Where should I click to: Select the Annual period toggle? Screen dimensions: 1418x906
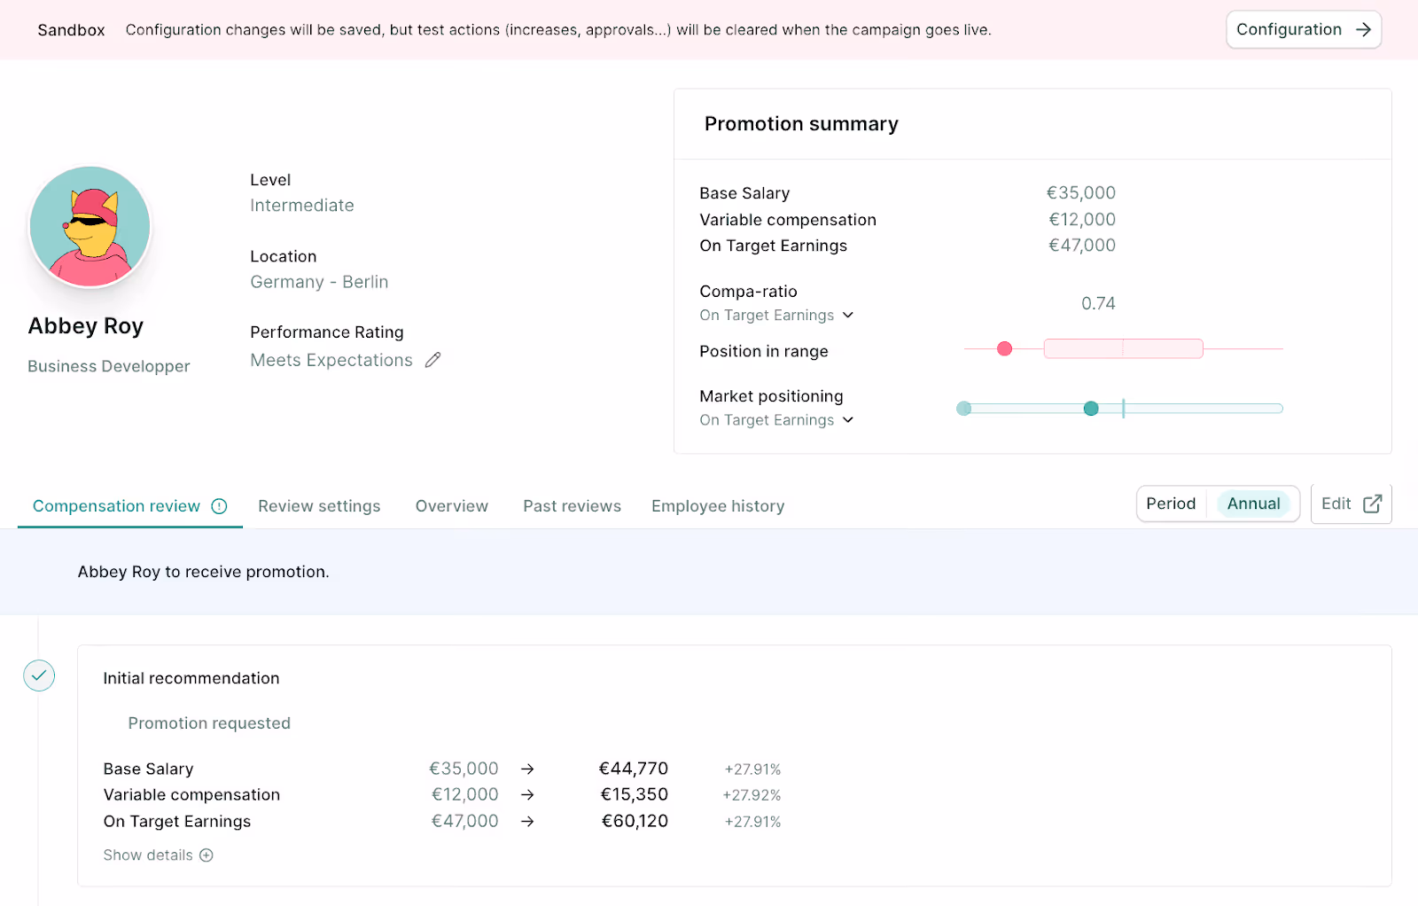(x=1252, y=503)
